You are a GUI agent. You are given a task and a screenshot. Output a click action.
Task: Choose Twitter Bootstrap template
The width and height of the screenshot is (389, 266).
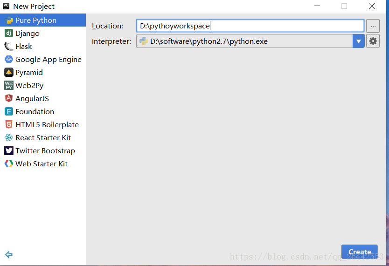pos(43,150)
